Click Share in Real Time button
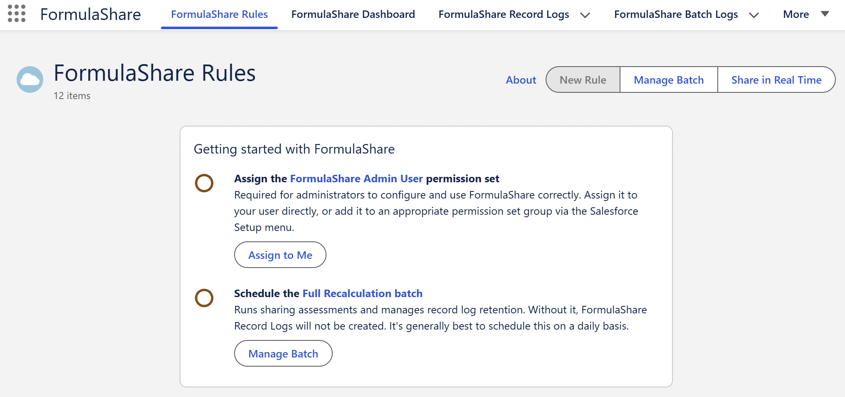 [x=776, y=79]
